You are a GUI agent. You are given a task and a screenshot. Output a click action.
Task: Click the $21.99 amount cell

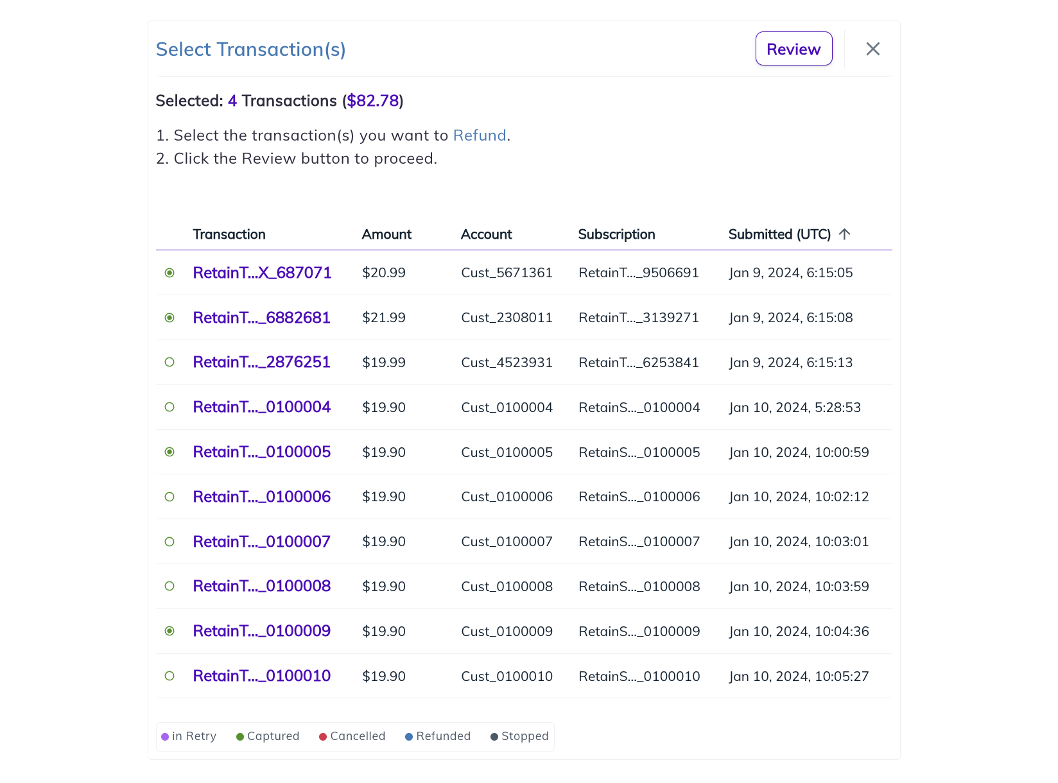tap(384, 318)
